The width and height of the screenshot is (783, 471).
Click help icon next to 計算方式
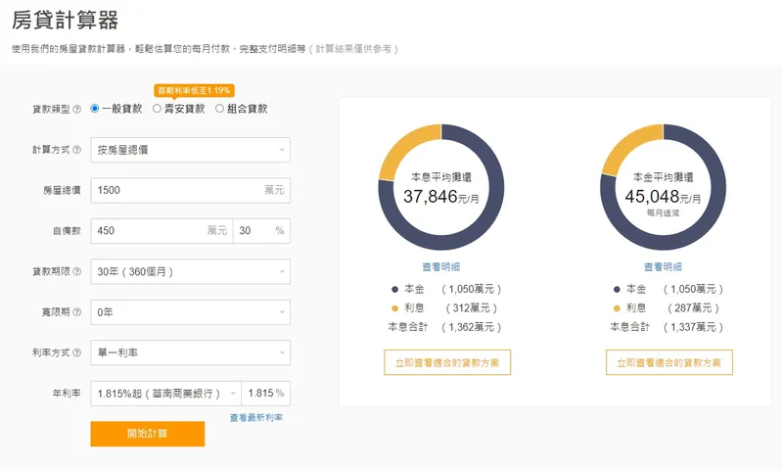coord(77,150)
